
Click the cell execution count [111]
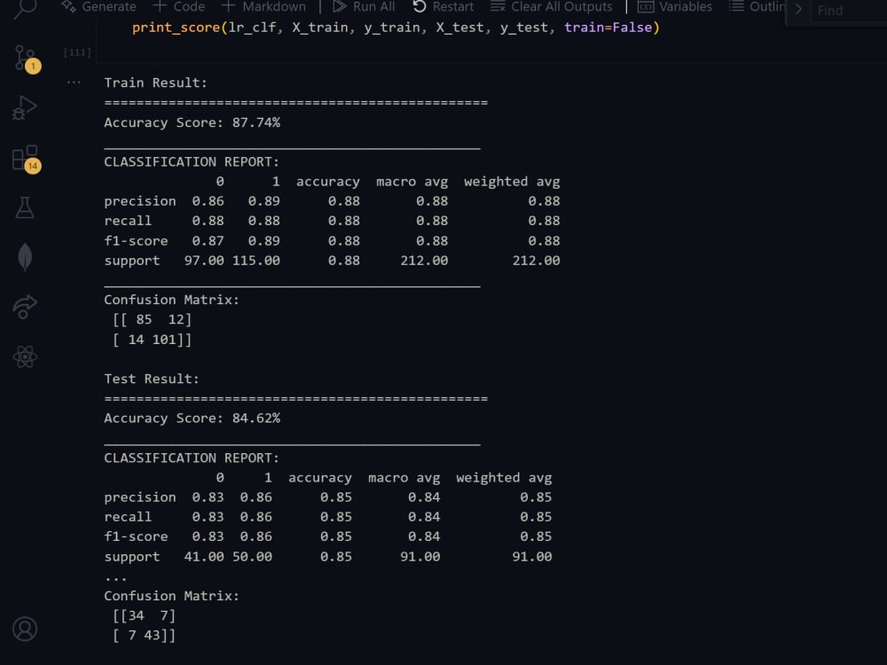(x=77, y=52)
